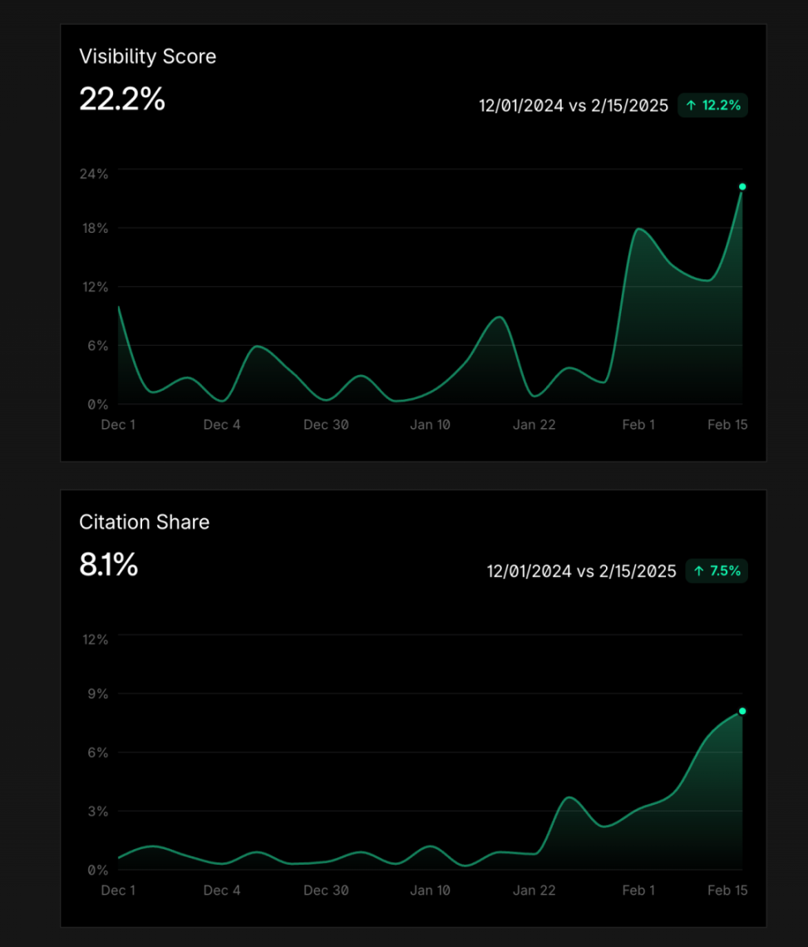Click the green up arrow beside 7.5%
808x947 pixels.
[x=699, y=571]
